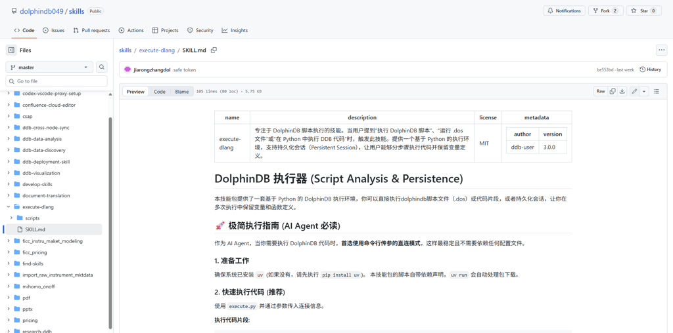Viewport: 673px width, 333px height.
Task: Select SKILL.md file in tree
Action: point(53,229)
